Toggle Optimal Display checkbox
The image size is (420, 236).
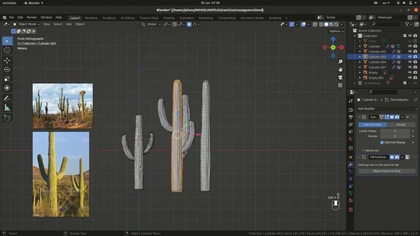(x=382, y=142)
